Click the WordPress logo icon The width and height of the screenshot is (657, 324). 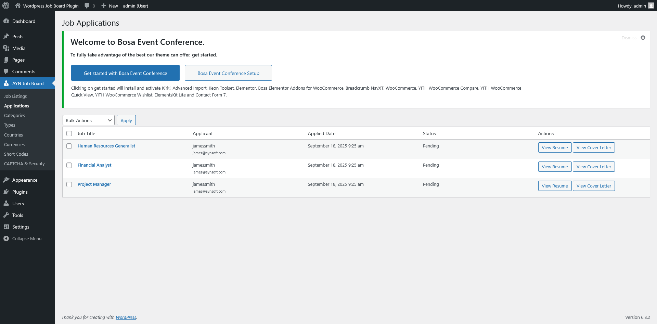click(6, 6)
